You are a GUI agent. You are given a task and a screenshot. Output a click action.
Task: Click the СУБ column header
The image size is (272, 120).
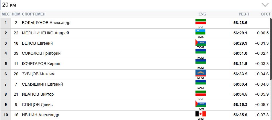click(202, 14)
